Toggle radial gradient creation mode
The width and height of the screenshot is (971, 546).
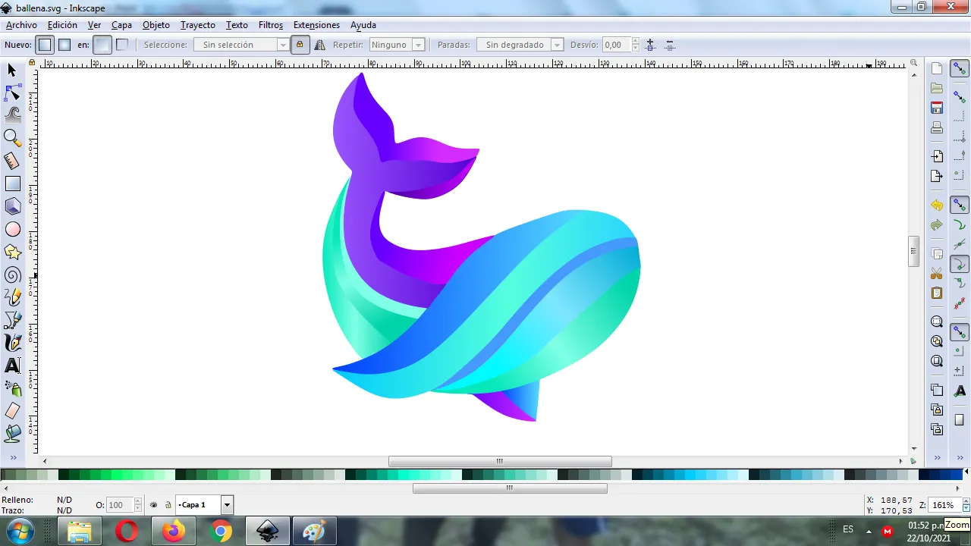tap(64, 45)
